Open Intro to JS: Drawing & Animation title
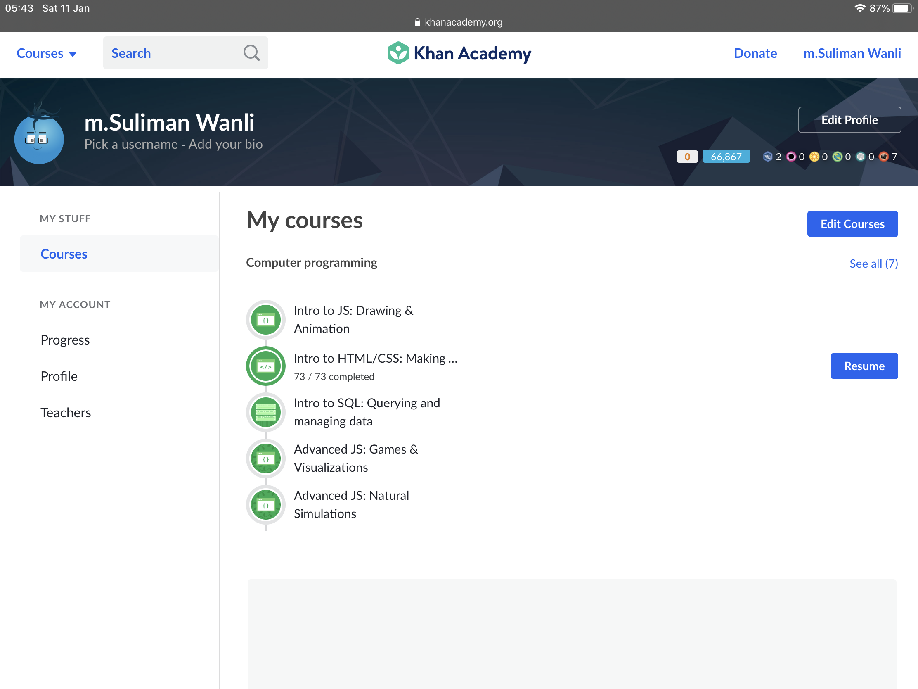918x689 pixels. 354,319
